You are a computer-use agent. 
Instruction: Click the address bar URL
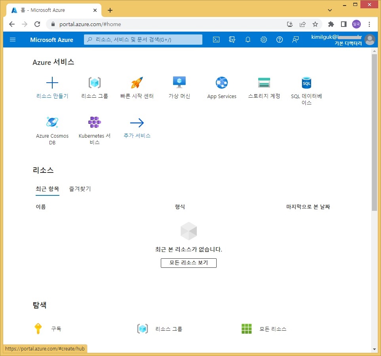point(90,24)
